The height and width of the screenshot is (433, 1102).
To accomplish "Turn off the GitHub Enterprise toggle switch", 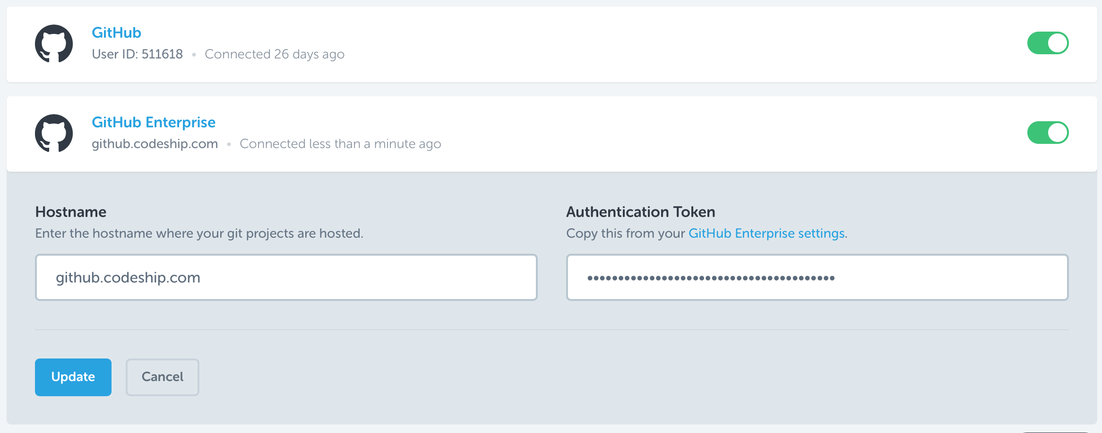I will [1047, 133].
